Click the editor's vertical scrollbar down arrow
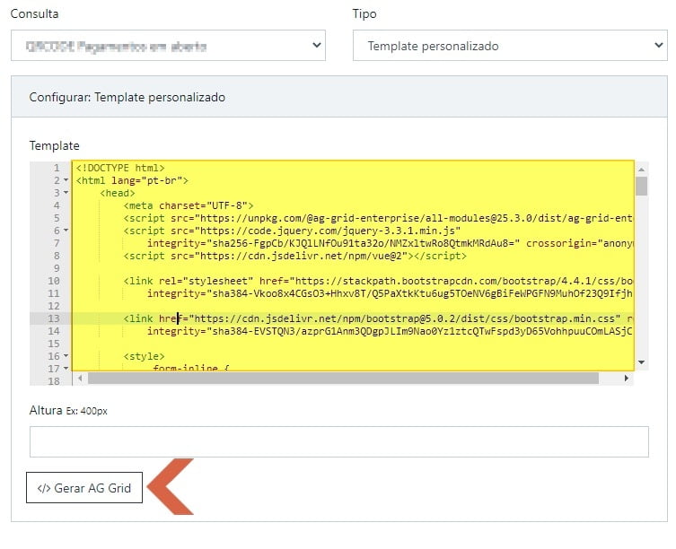 click(x=641, y=363)
